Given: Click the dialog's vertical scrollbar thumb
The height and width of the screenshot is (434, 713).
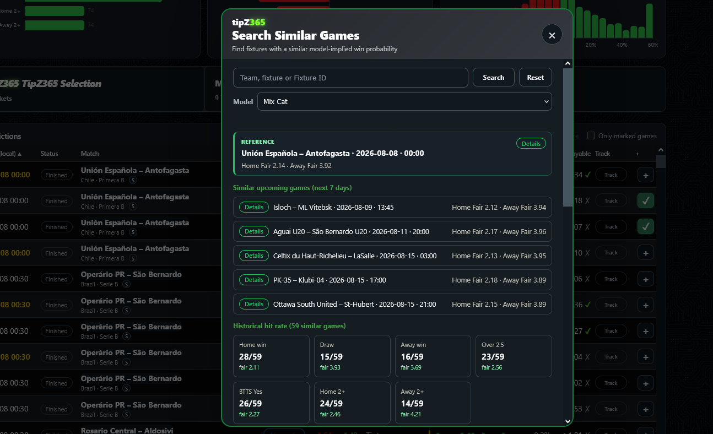Looking at the screenshot, I should click(x=568, y=138).
